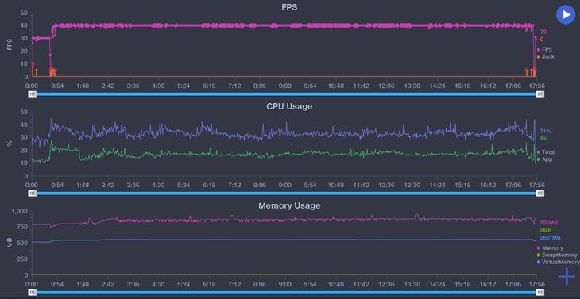The width and height of the screenshot is (580, 299).
Task: Click the blue plus add button
Action: [566, 276]
